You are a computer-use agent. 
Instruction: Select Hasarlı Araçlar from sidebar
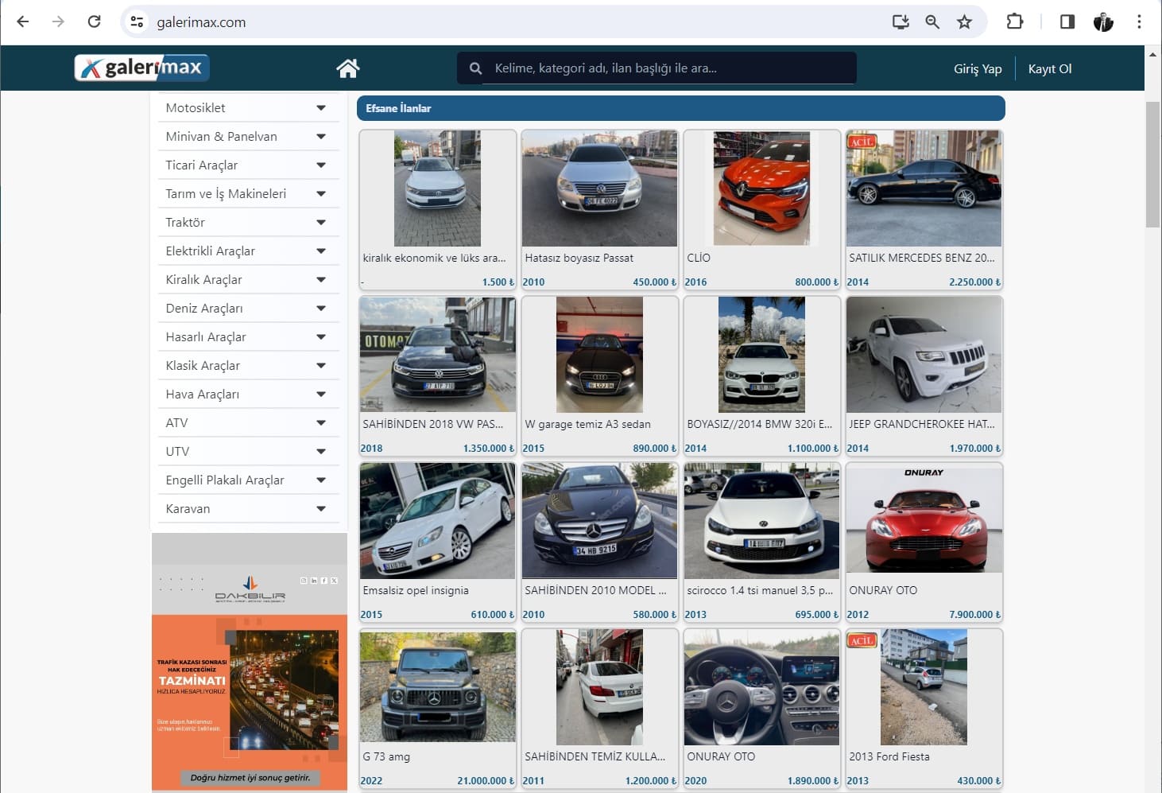[x=206, y=337]
